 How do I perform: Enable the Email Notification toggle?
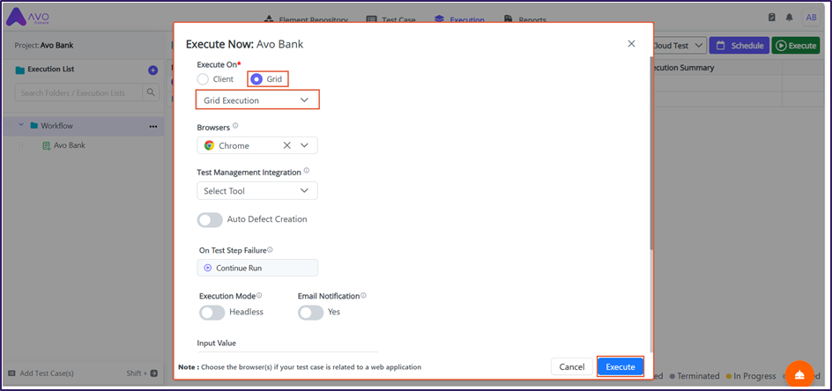[x=310, y=312]
